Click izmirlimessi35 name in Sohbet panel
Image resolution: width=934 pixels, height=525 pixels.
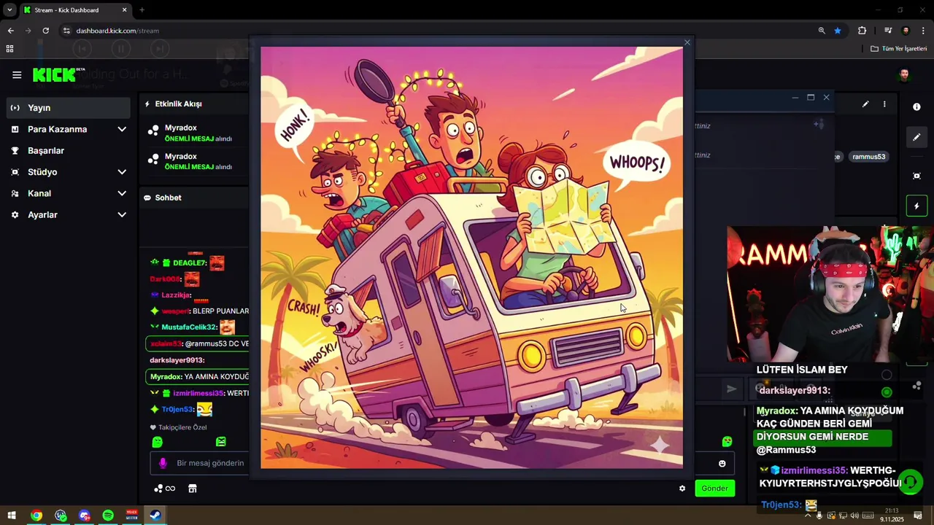(198, 393)
